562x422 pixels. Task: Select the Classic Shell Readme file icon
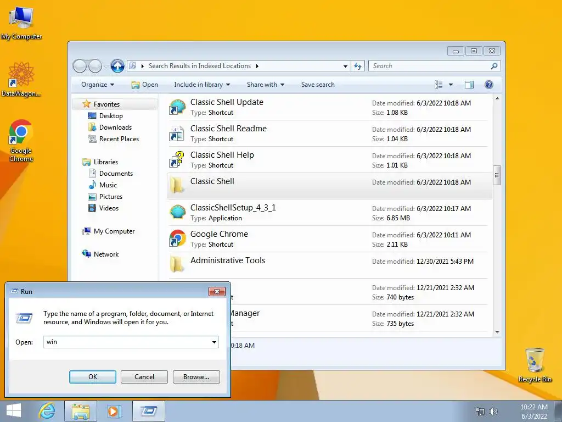click(x=177, y=134)
